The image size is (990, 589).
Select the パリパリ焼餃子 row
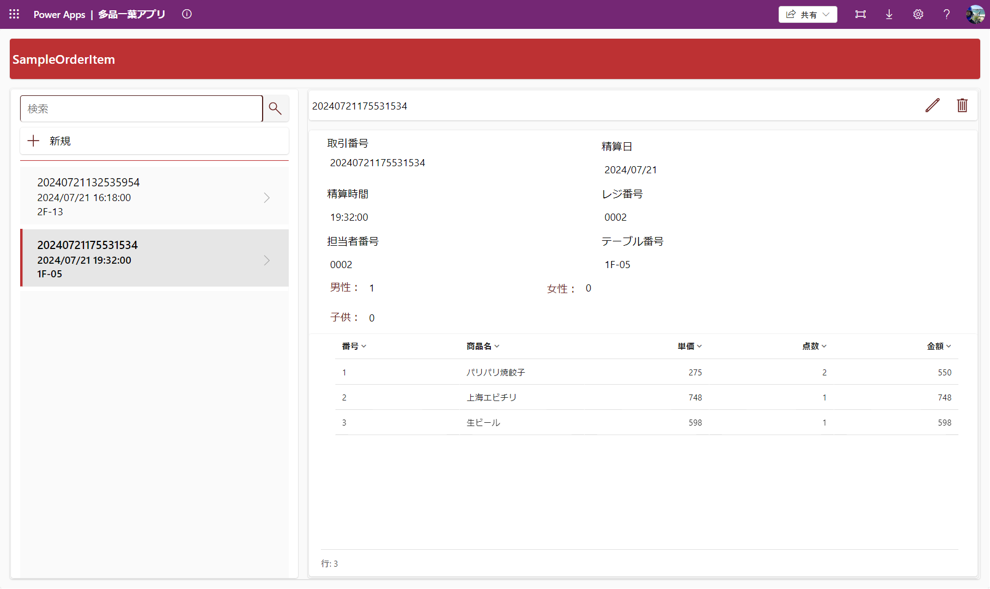(x=647, y=372)
